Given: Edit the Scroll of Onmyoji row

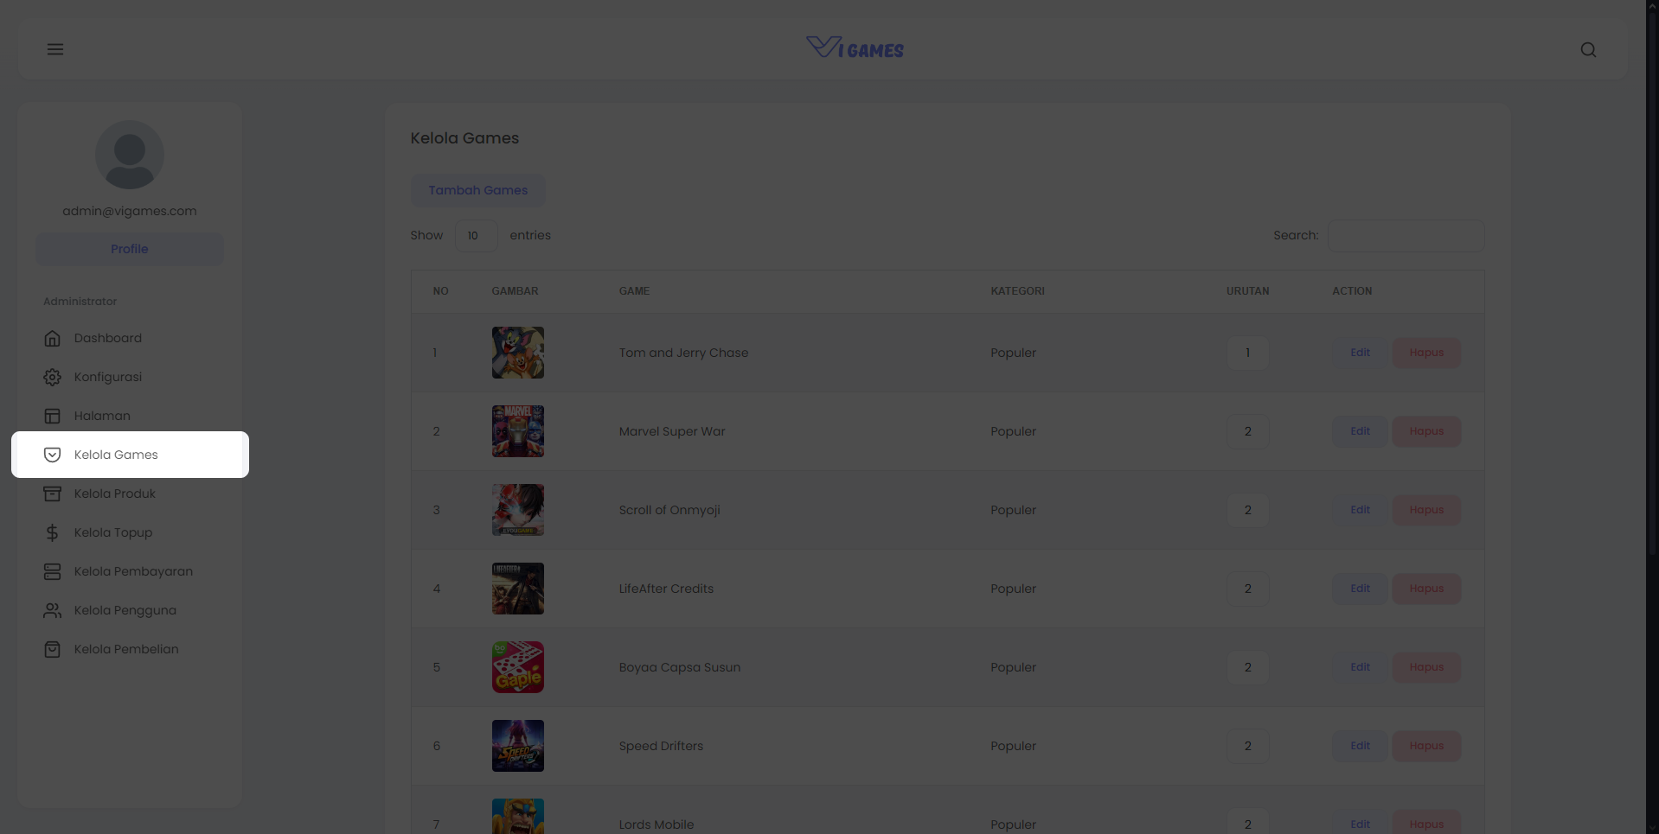Looking at the screenshot, I should 1360,510.
